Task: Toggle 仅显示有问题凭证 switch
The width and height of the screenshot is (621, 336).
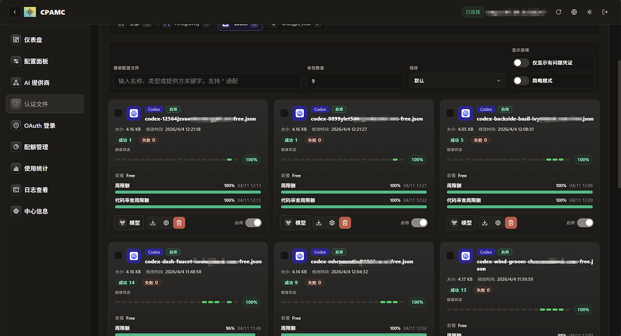Action: point(521,63)
